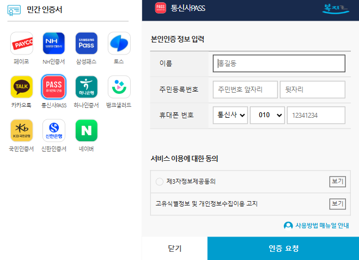The image size is (359, 260).
Task: Click the 본인인증 정보 입력 heading
Action: pos(178,39)
